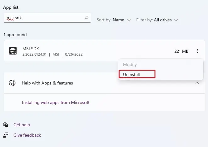Click the search magnifier icon

[x=87, y=18]
